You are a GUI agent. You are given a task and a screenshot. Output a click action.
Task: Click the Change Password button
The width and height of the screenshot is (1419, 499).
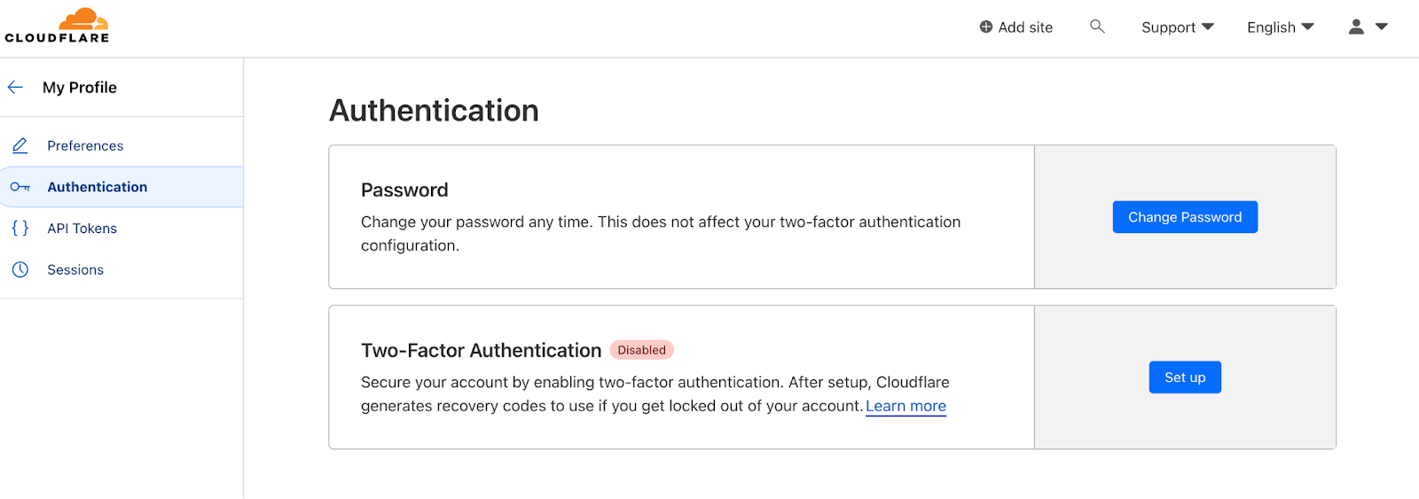pyautogui.click(x=1185, y=217)
